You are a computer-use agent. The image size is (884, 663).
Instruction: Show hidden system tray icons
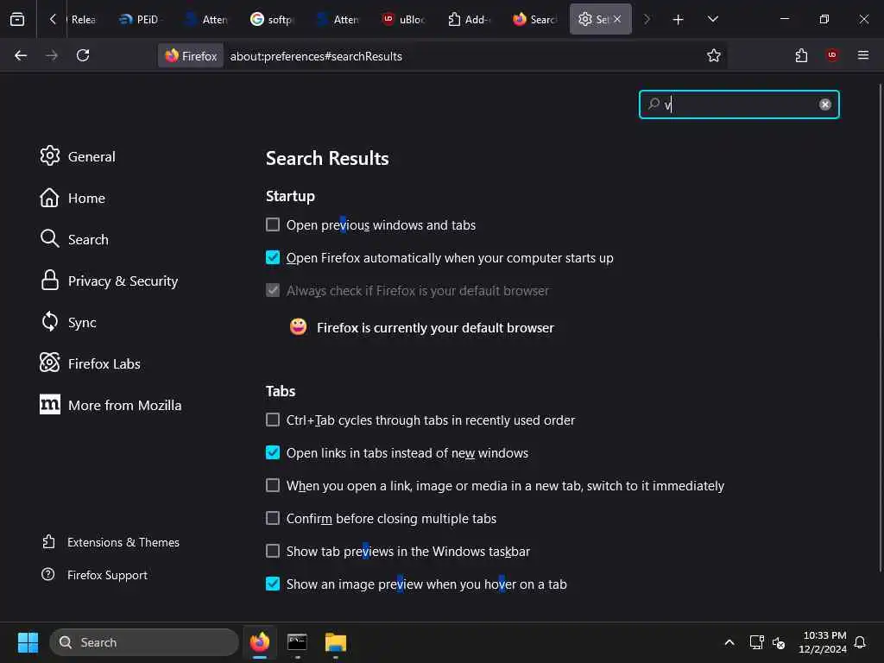(x=729, y=642)
